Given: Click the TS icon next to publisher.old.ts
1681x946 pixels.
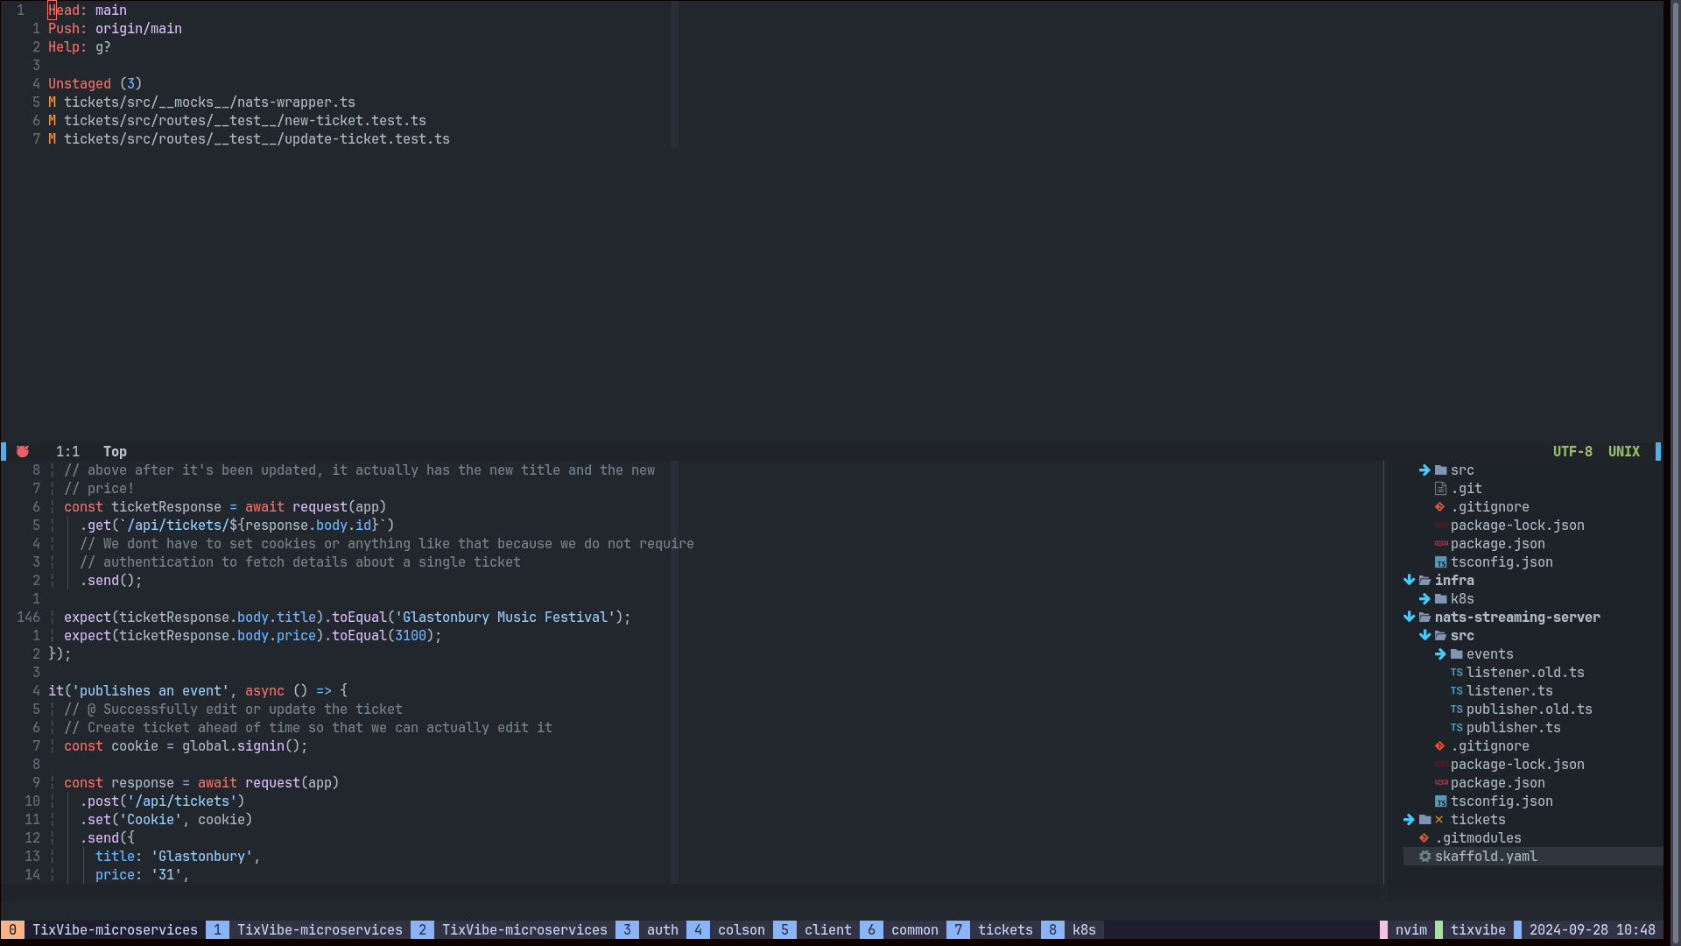Looking at the screenshot, I should point(1456,709).
